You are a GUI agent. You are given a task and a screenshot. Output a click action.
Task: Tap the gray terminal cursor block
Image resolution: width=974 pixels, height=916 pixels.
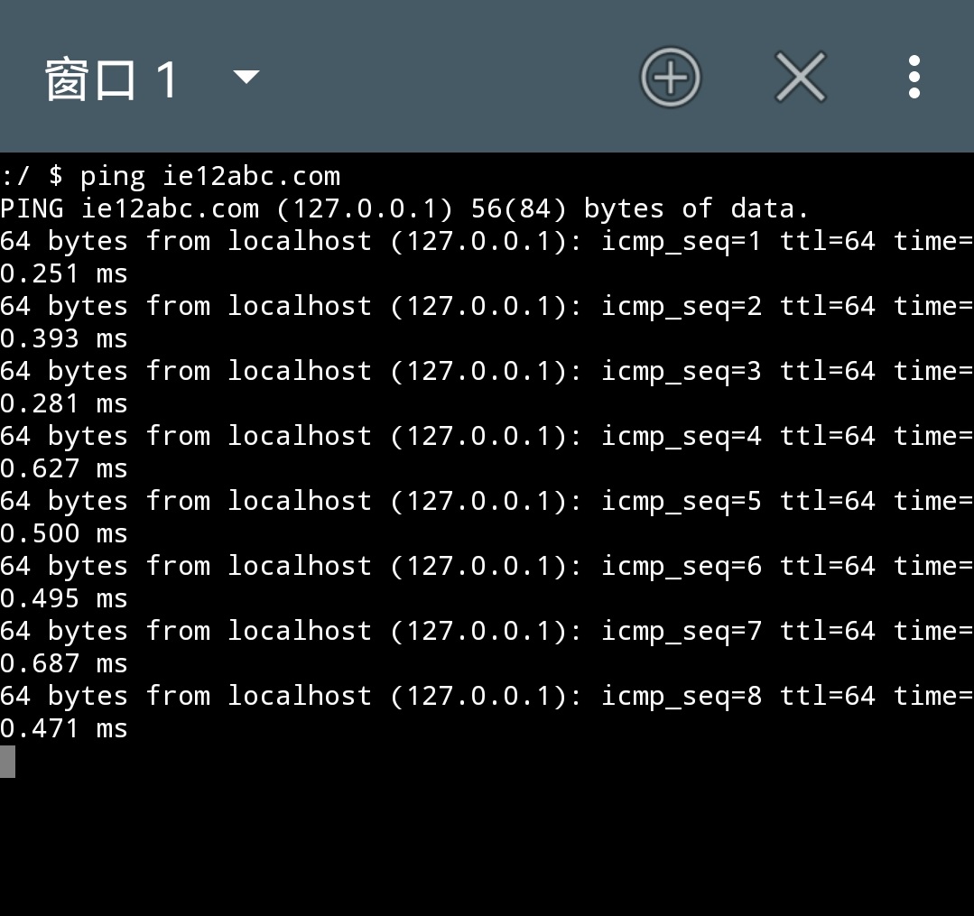click(7, 762)
